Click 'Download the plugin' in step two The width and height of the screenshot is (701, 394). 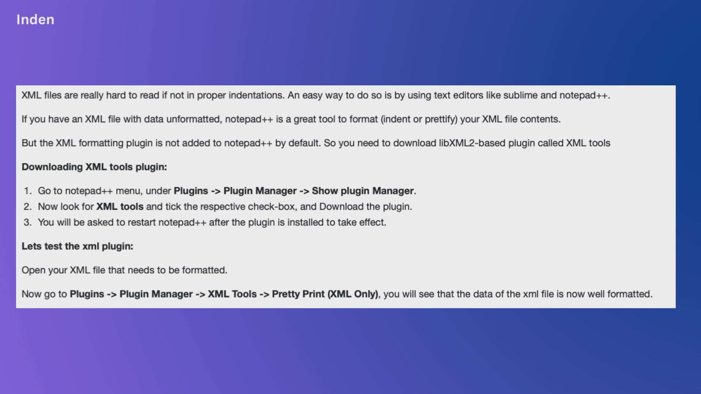pos(365,207)
